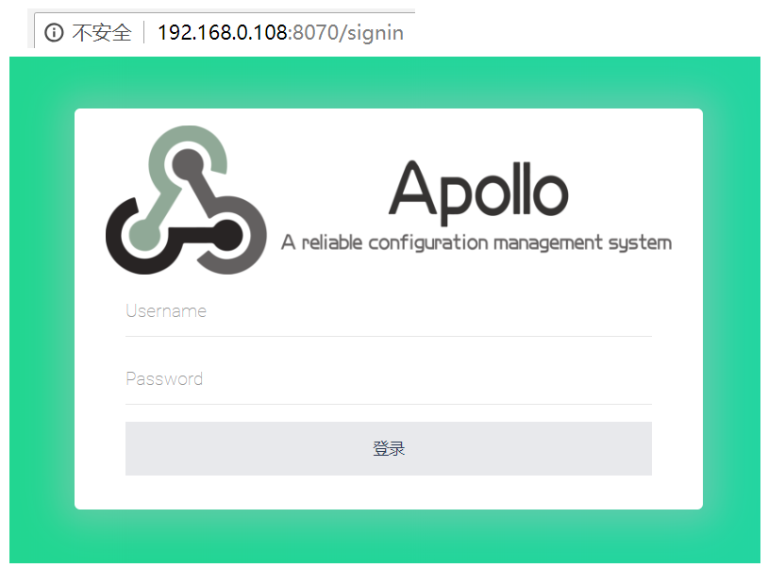The image size is (768, 568).
Task: Click the large Apollo heading text
Action: [x=478, y=192]
